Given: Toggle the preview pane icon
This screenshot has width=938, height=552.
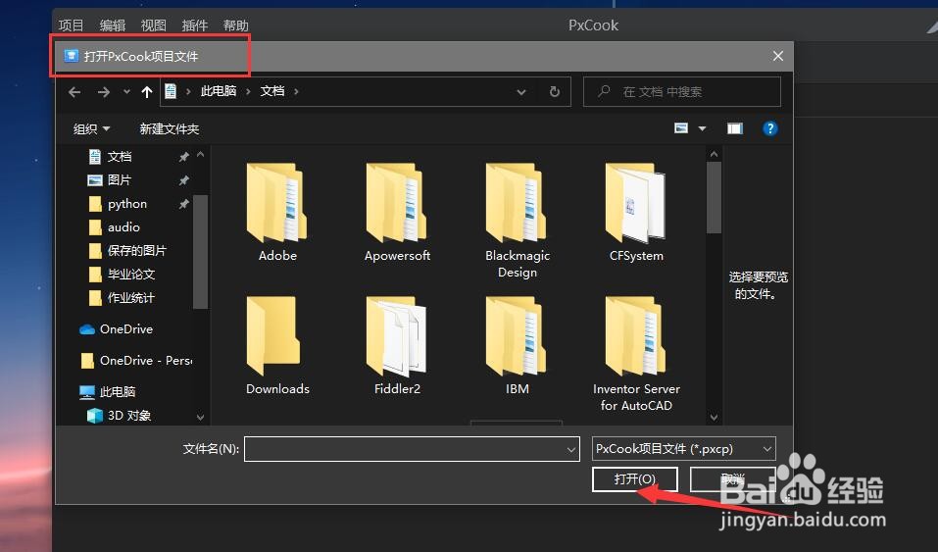Looking at the screenshot, I should click(x=734, y=128).
